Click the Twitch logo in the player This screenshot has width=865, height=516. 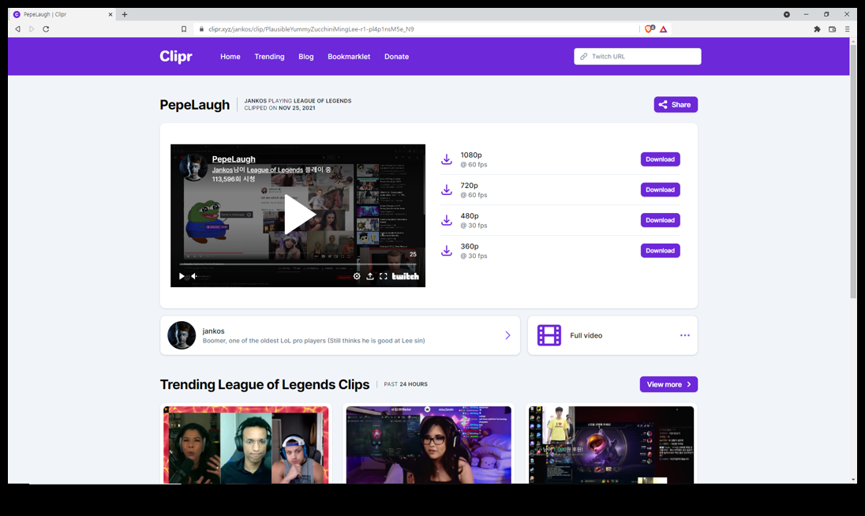pos(406,276)
